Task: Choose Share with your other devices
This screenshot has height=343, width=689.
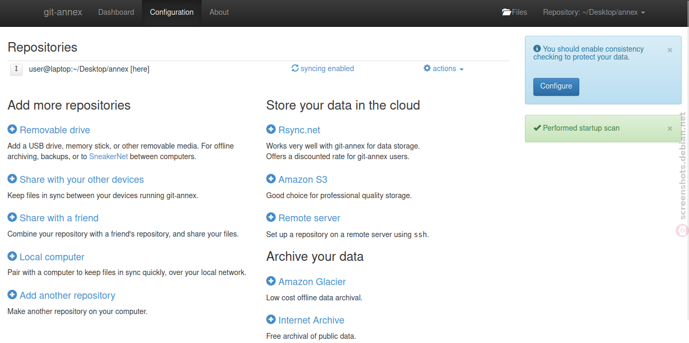Action: click(x=82, y=180)
